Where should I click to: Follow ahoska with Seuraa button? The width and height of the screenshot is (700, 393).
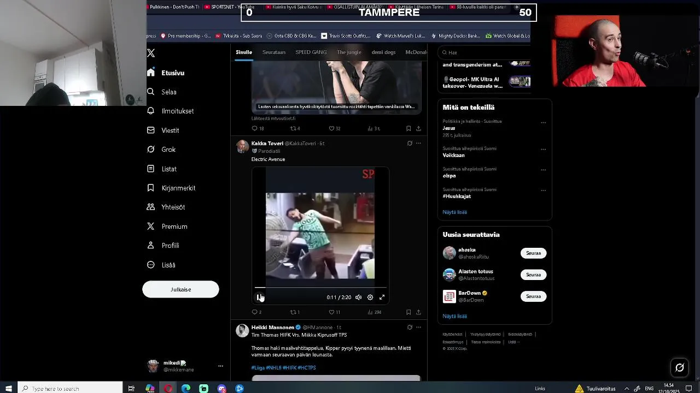[533, 253]
